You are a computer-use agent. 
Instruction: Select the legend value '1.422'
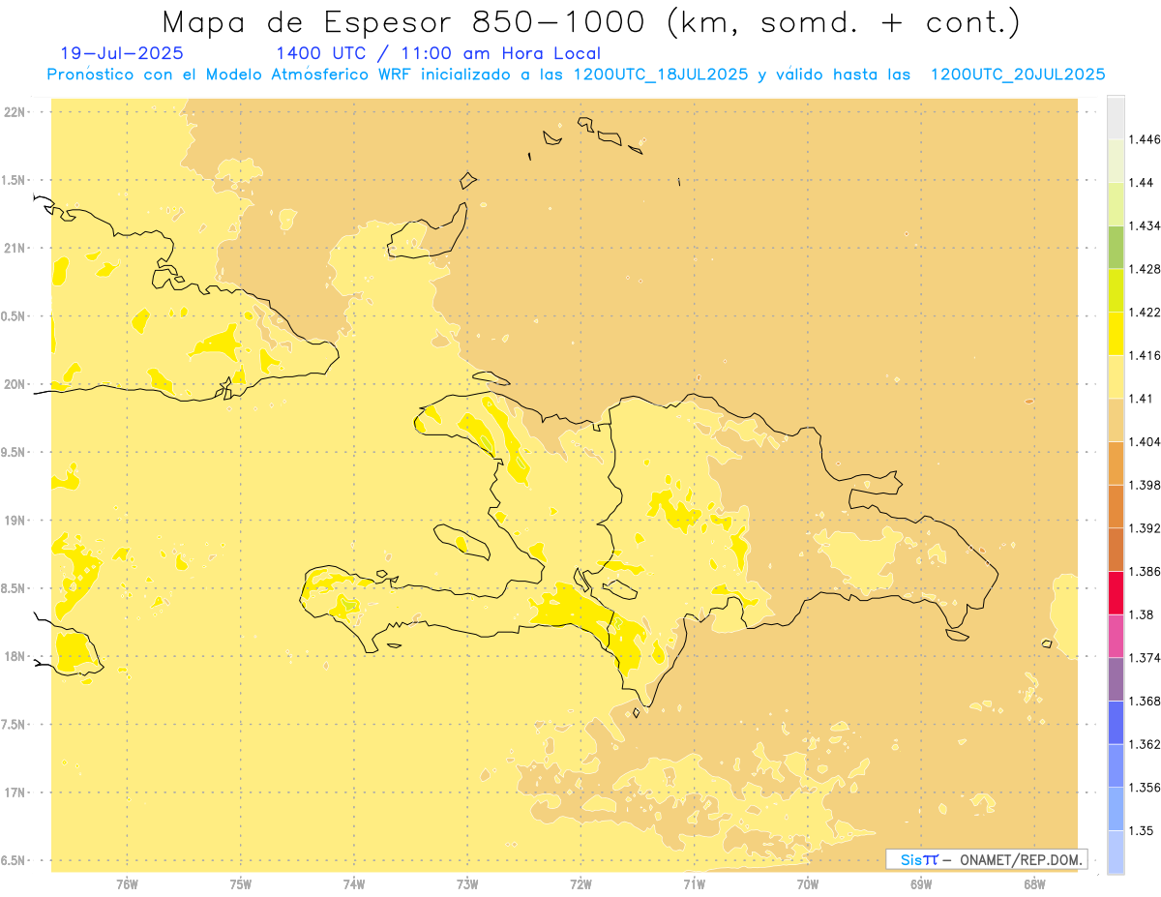click(x=1145, y=313)
